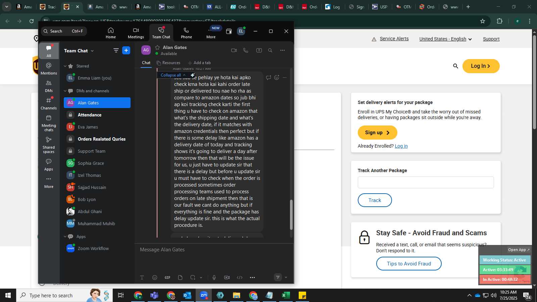Open the More menu in Zoom toolbar
The image size is (537, 302).
click(x=211, y=33)
